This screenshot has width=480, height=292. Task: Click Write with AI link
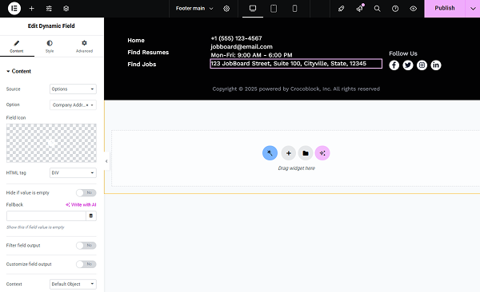[x=81, y=205]
